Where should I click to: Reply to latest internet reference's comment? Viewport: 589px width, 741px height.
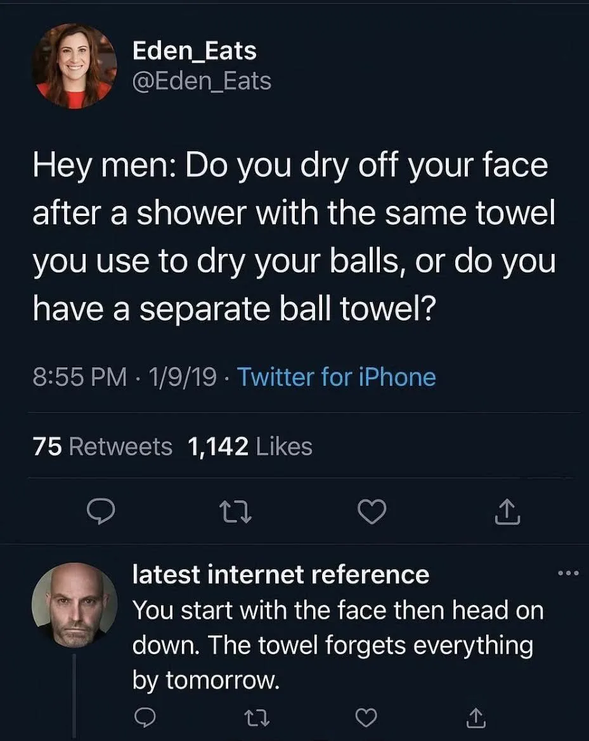pos(147,717)
